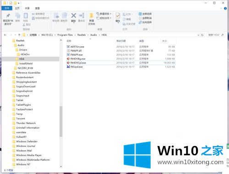Open New item (新建项目) dropdown
229x174 pixels.
tap(104, 14)
